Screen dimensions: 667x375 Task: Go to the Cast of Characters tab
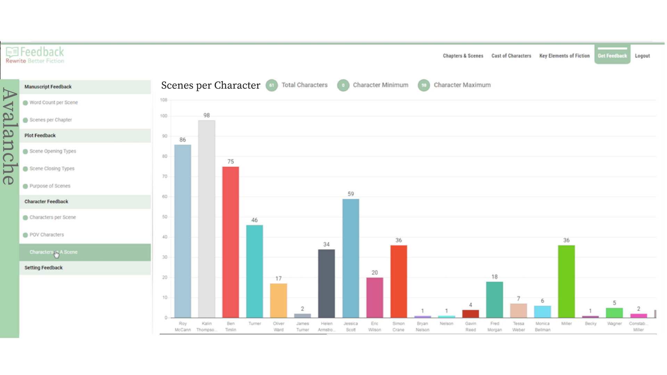point(511,56)
